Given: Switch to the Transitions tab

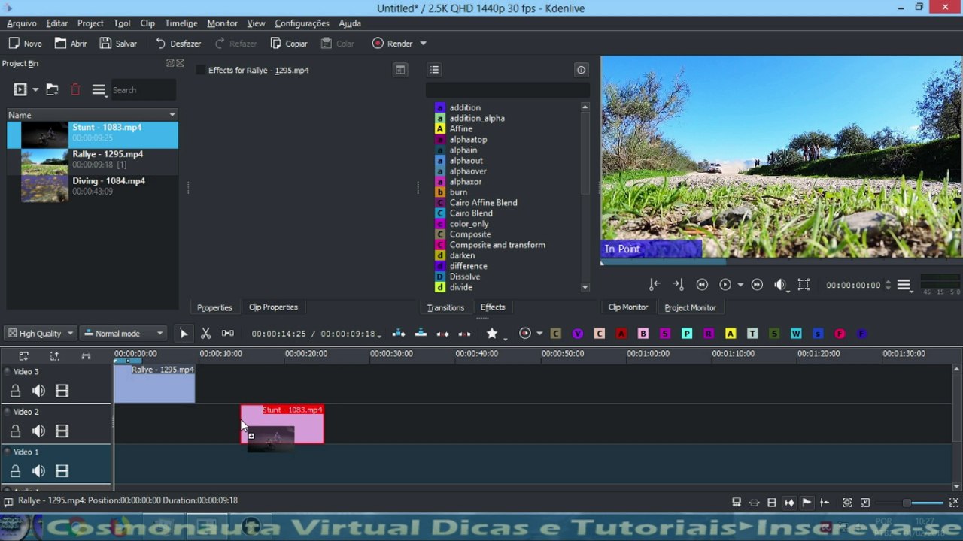Looking at the screenshot, I should (445, 307).
